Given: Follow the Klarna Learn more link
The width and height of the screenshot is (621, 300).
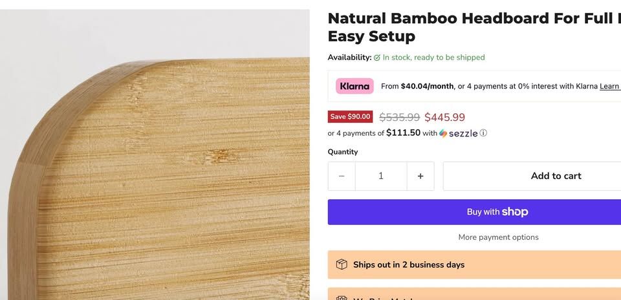Looking at the screenshot, I should (609, 86).
